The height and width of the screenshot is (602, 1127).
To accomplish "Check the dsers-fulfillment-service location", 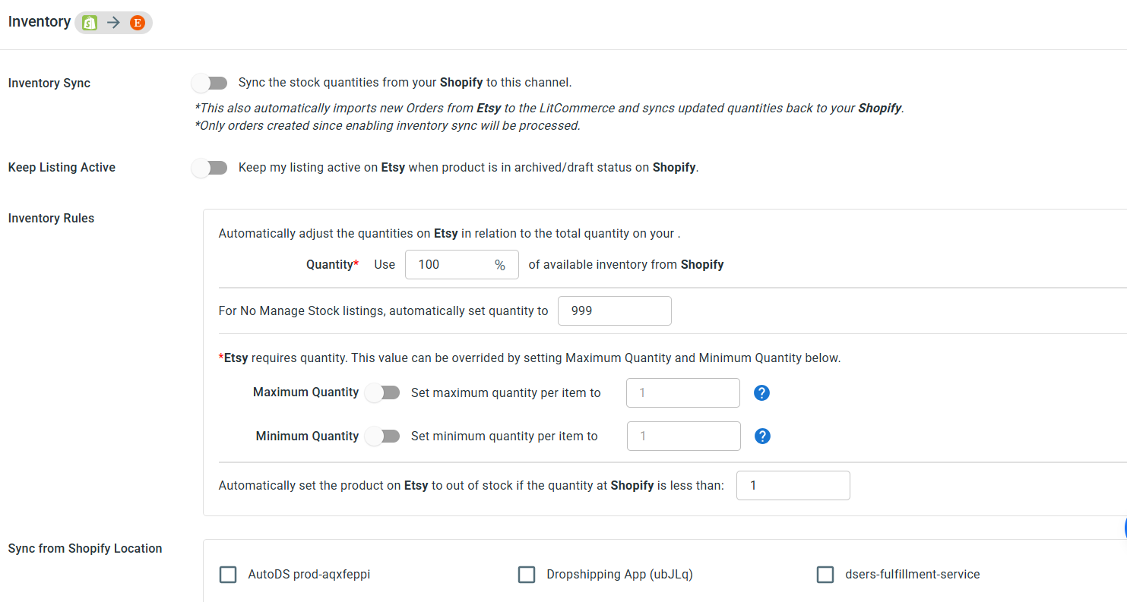I will (x=825, y=575).
